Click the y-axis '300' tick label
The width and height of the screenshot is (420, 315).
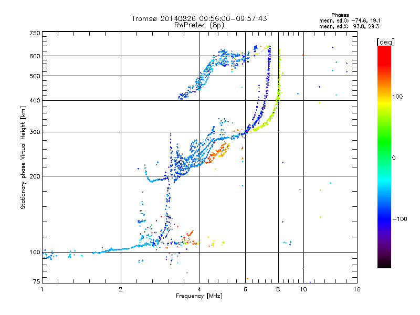pyautogui.click(x=35, y=132)
